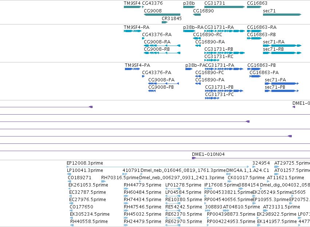The image size is (310, 227).
Task: Select the CG16863-PB protein label
Action: click(x=262, y=65)
